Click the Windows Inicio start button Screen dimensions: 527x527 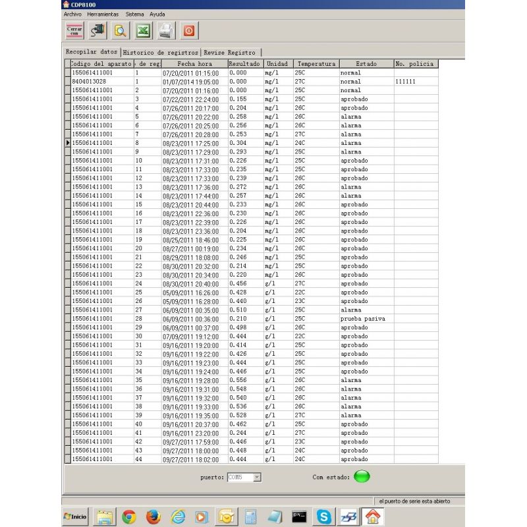pos(76,517)
